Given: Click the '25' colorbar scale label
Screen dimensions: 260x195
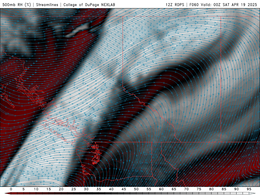Looking at the screenshot, I should pos(74,189).
